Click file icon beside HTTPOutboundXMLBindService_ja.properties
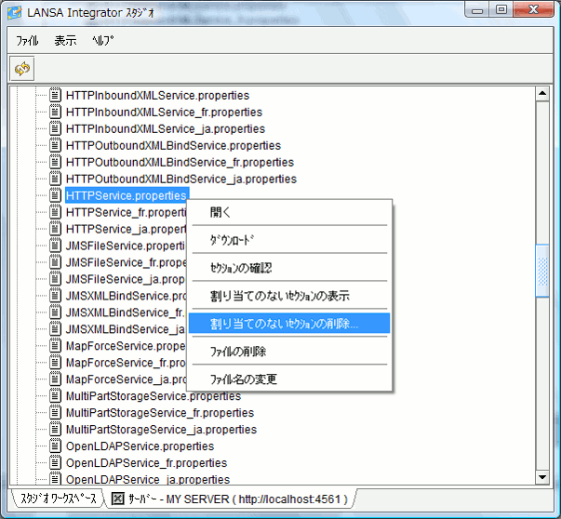The height and width of the screenshot is (519, 561). click(55, 179)
